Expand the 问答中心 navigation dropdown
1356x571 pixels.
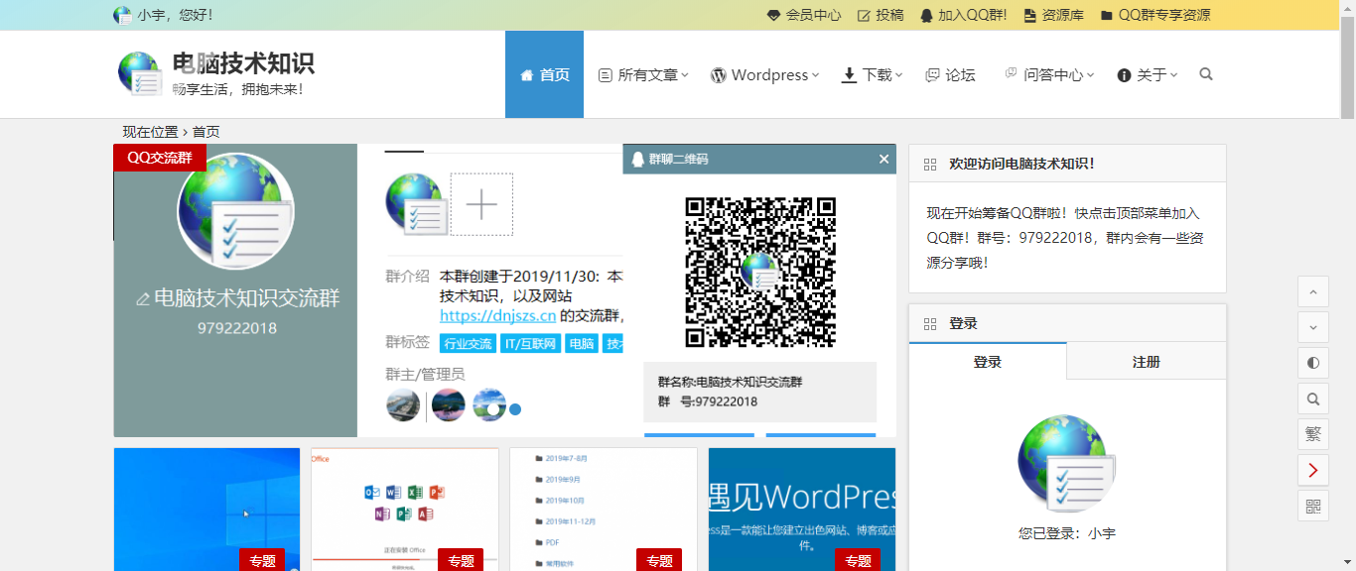point(1049,74)
